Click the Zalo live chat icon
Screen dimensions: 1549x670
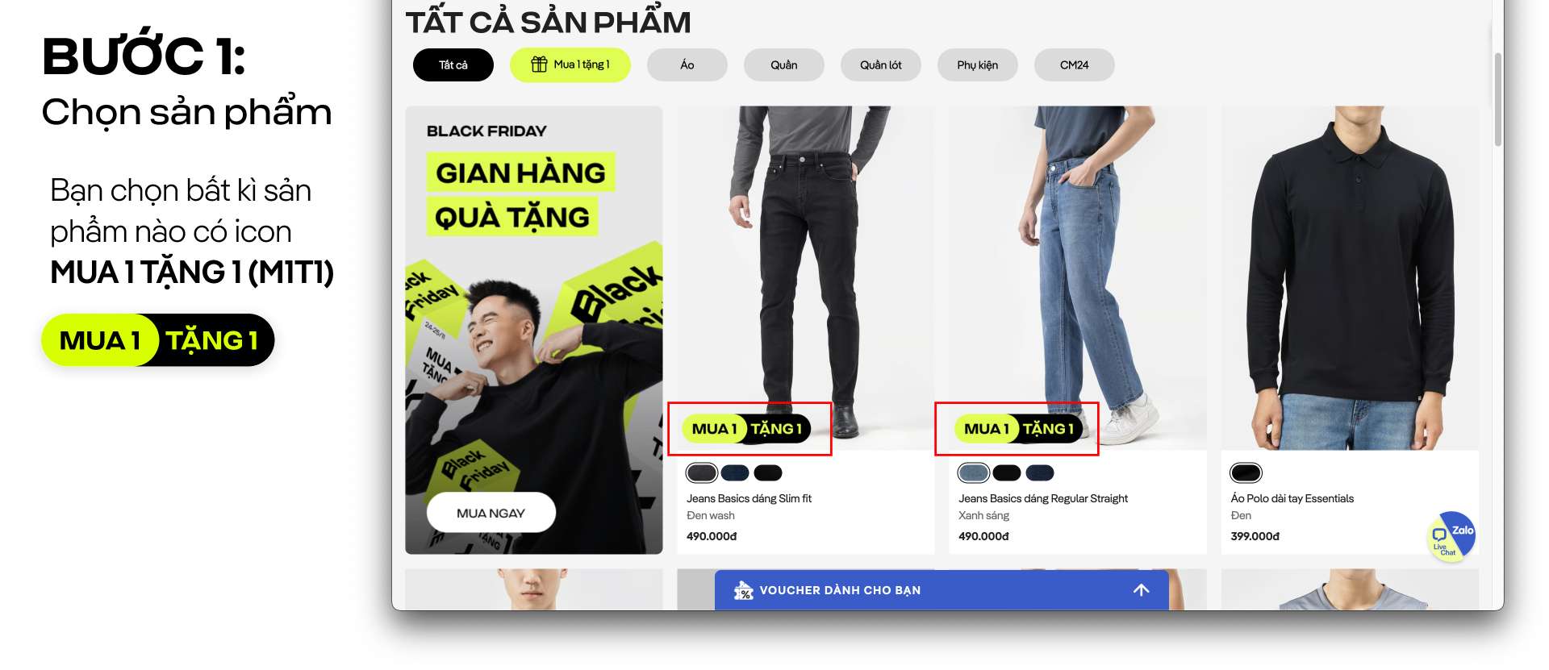(x=1451, y=536)
